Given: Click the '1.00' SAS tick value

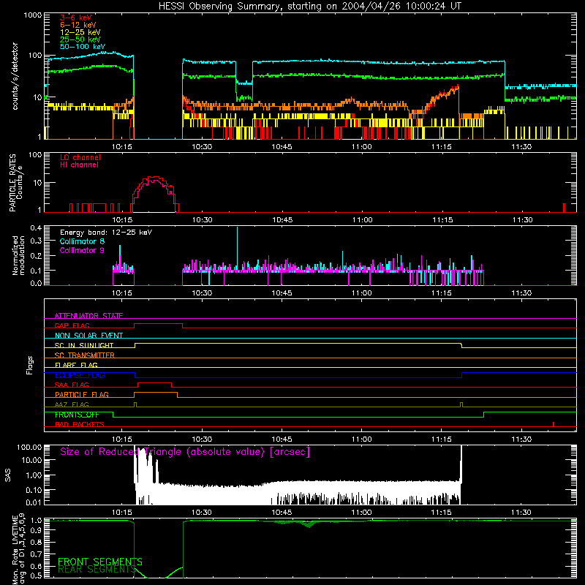Looking at the screenshot, I should point(34,475).
